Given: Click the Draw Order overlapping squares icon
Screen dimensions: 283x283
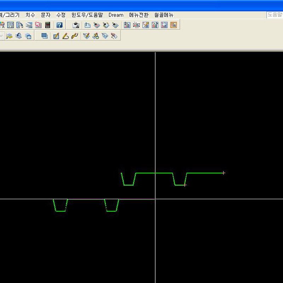Looking at the screenshot, I should coord(45,36).
